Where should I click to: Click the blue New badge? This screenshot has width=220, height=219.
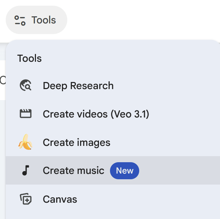tap(125, 171)
